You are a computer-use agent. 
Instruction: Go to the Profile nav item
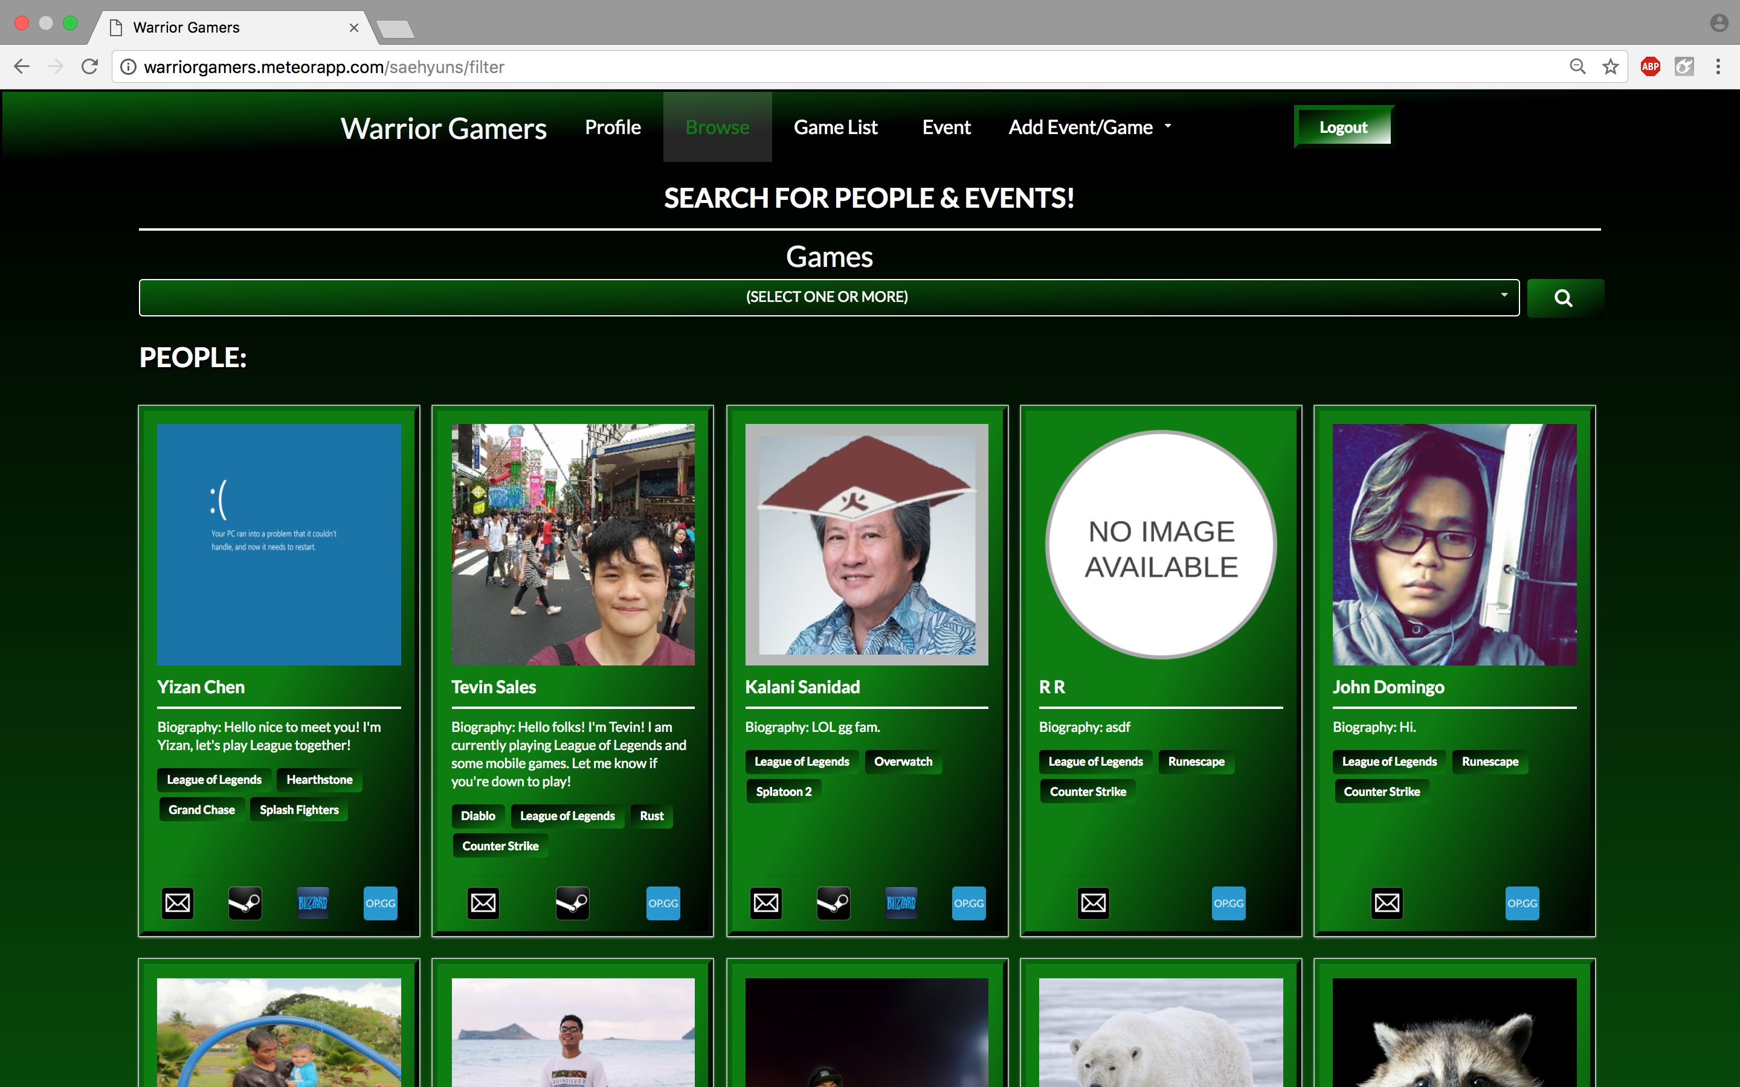[613, 127]
